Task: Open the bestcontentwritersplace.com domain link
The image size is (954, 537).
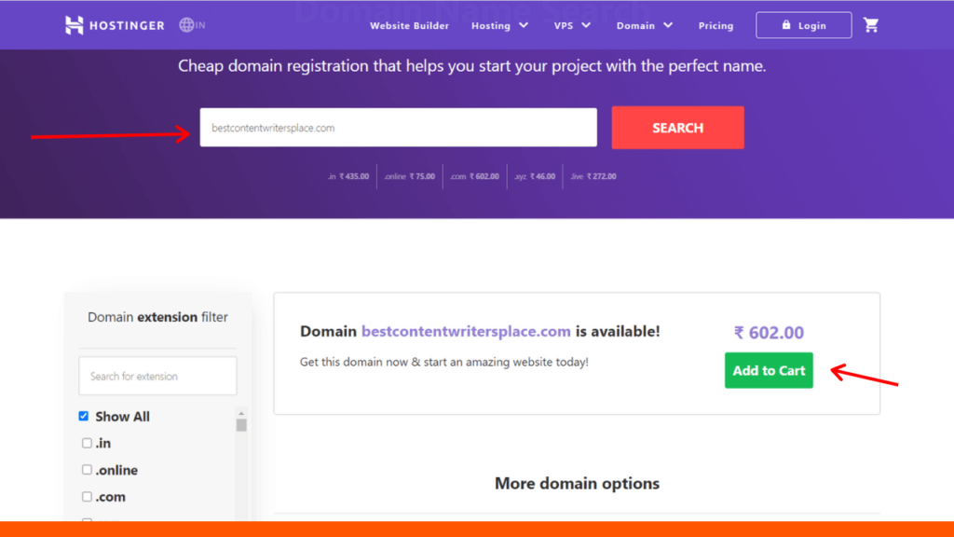Action: (x=466, y=331)
